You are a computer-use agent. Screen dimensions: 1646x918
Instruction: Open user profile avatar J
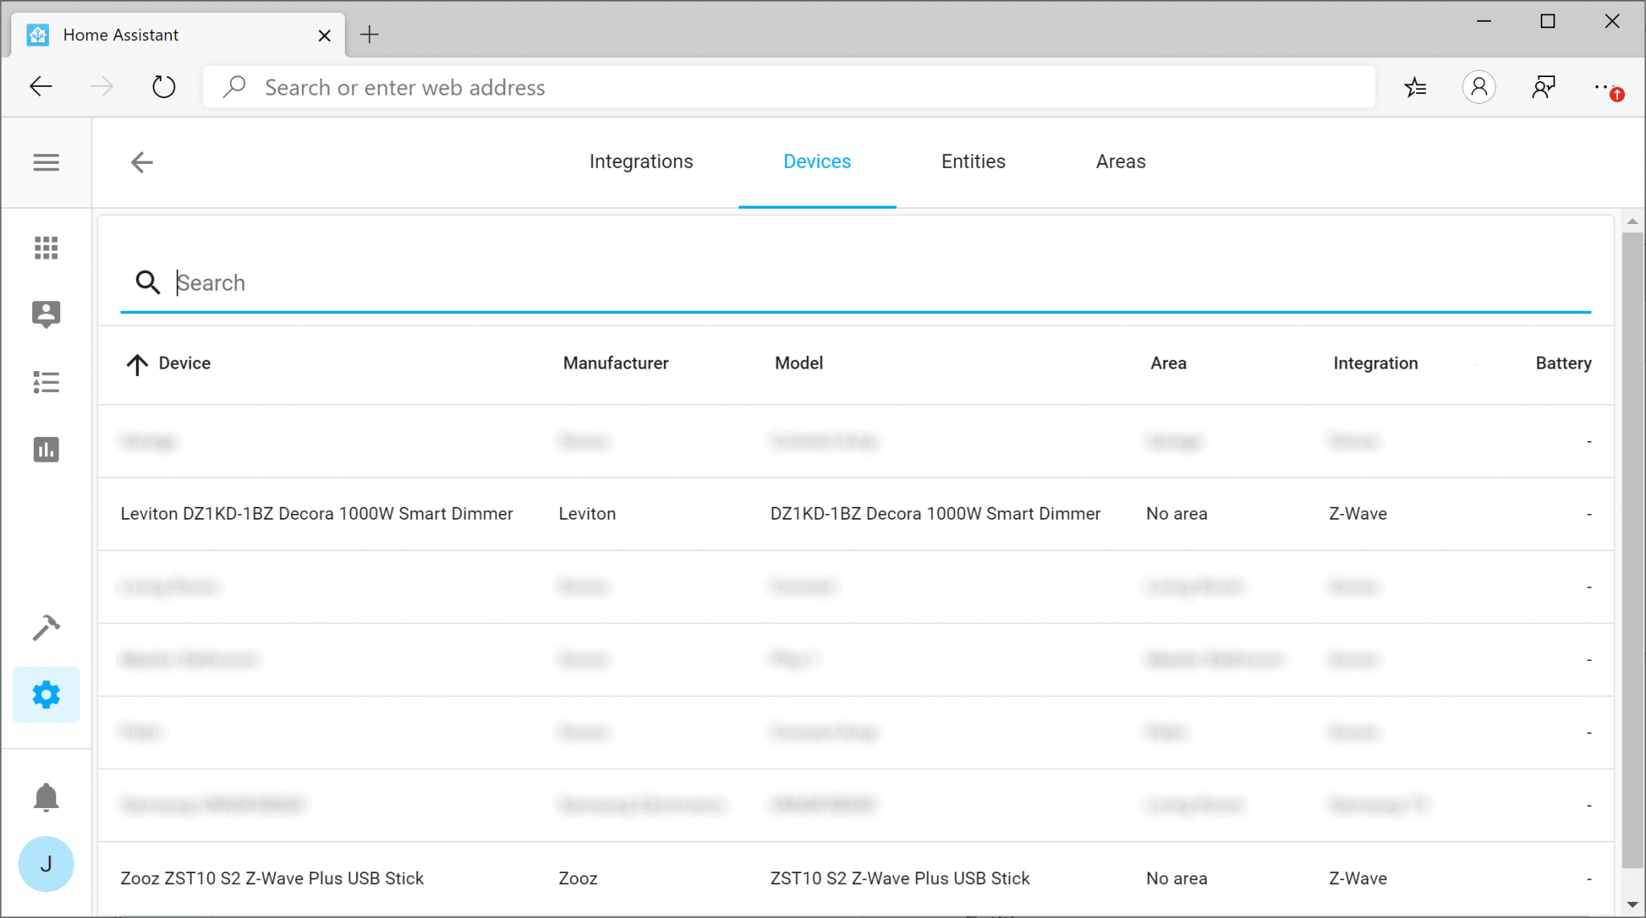coord(46,864)
